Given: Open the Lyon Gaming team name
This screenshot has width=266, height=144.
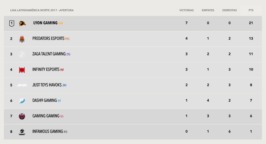Looking at the screenshot, I should (x=45, y=23).
